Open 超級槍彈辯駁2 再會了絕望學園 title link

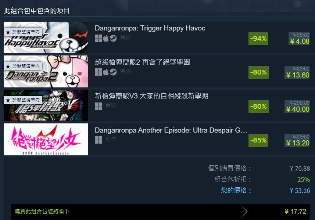(x=142, y=62)
